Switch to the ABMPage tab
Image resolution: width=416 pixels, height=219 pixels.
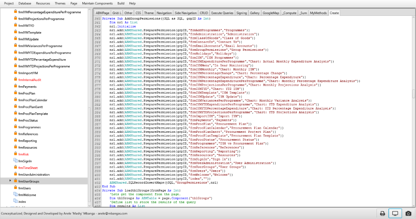coord(102,13)
